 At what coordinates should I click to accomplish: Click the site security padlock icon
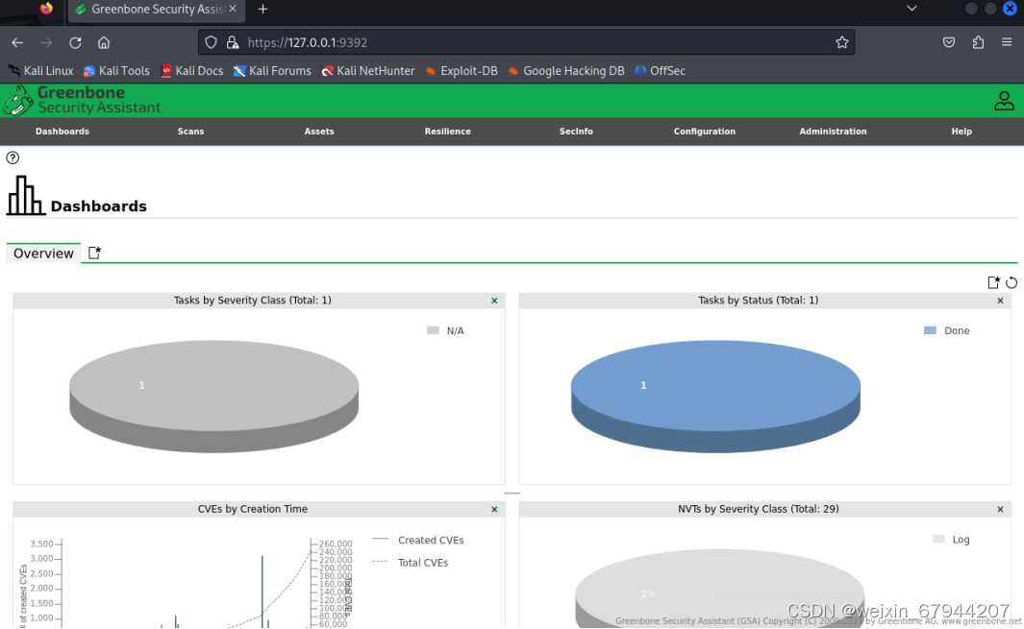(233, 42)
